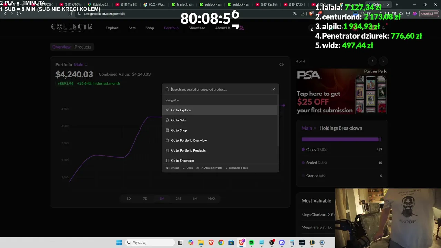Open Google Chrome from the taskbar
441x248 pixels.
(221, 242)
